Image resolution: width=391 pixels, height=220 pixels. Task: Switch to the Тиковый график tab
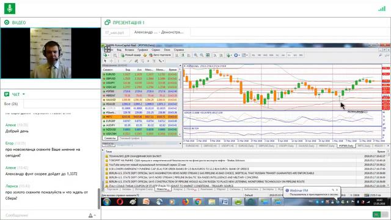coord(130,138)
